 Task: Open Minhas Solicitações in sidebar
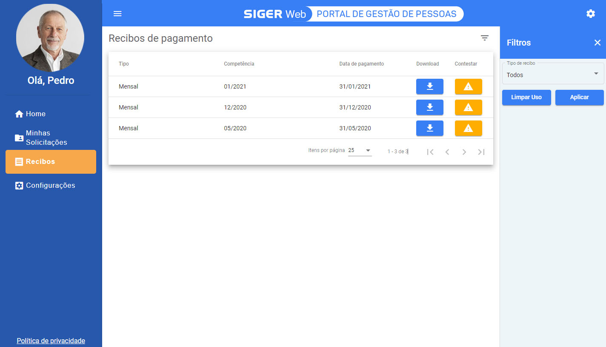pyautogui.click(x=51, y=138)
